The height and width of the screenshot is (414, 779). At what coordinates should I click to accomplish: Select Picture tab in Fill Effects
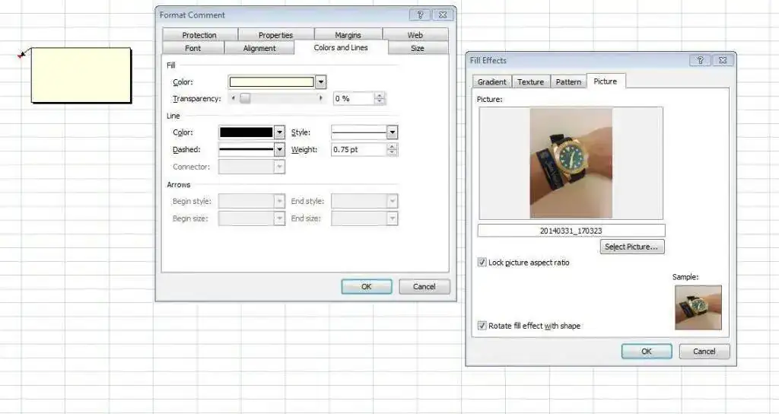click(x=605, y=81)
